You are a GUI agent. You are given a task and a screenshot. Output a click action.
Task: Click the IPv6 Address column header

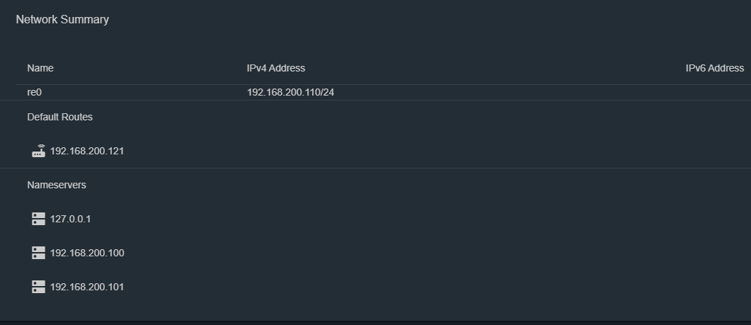tap(715, 68)
